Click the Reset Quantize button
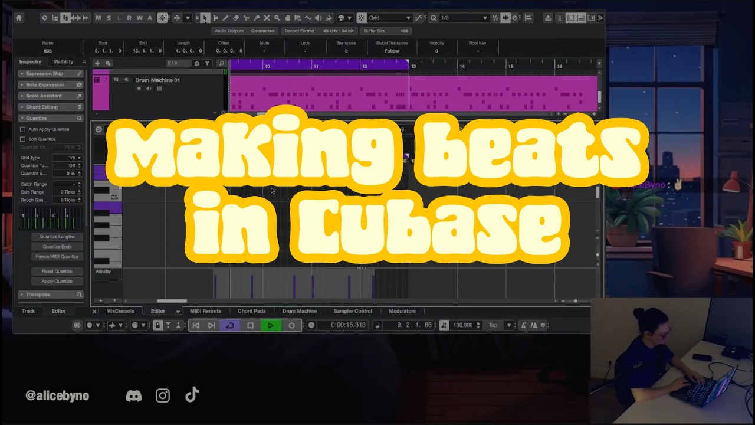The image size is (755, 425). click(57, 272)
